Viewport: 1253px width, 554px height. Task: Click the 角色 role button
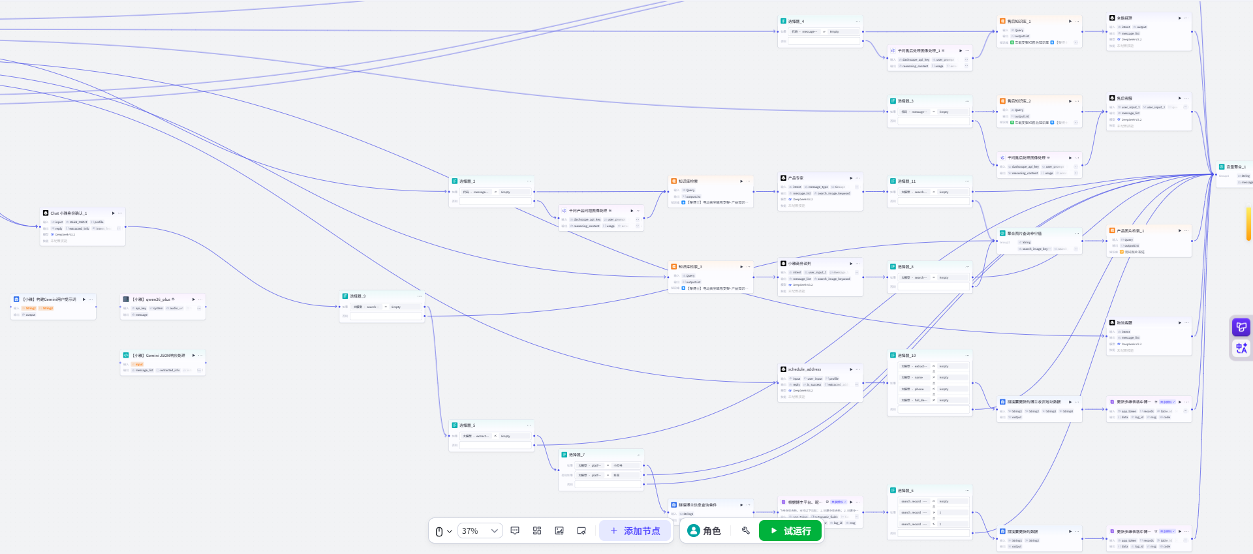point(704,531)
